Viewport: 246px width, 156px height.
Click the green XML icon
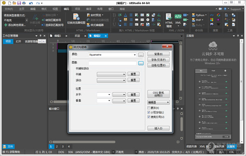(x=178, y=16)
